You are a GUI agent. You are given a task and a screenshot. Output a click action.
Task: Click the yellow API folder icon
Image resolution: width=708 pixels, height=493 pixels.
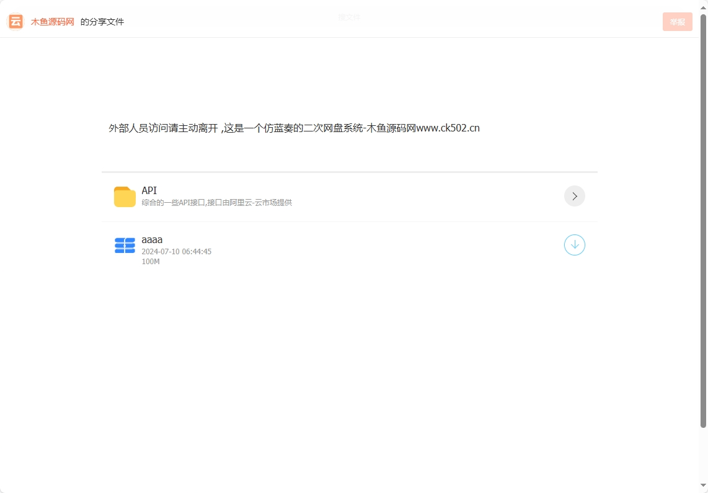(125, 197)
